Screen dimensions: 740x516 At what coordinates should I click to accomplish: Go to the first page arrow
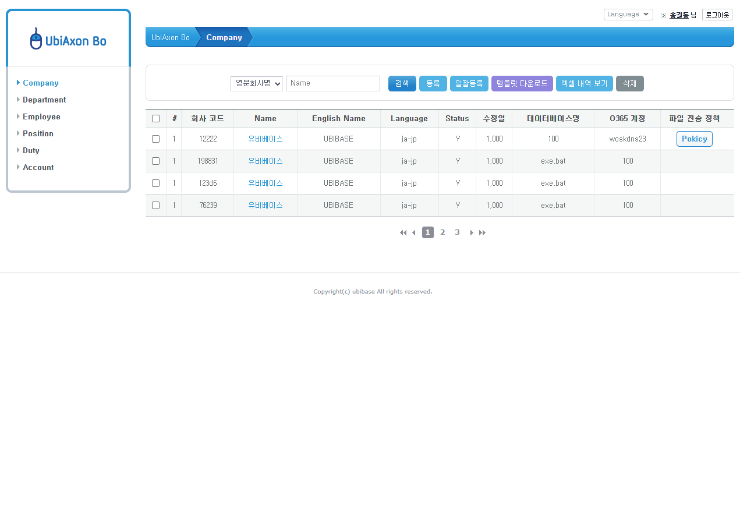(x=403, y=233)
